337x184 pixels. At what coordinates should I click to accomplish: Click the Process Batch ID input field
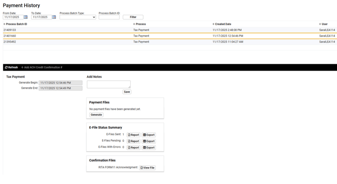pyautogui.click(x=109, y=17)
